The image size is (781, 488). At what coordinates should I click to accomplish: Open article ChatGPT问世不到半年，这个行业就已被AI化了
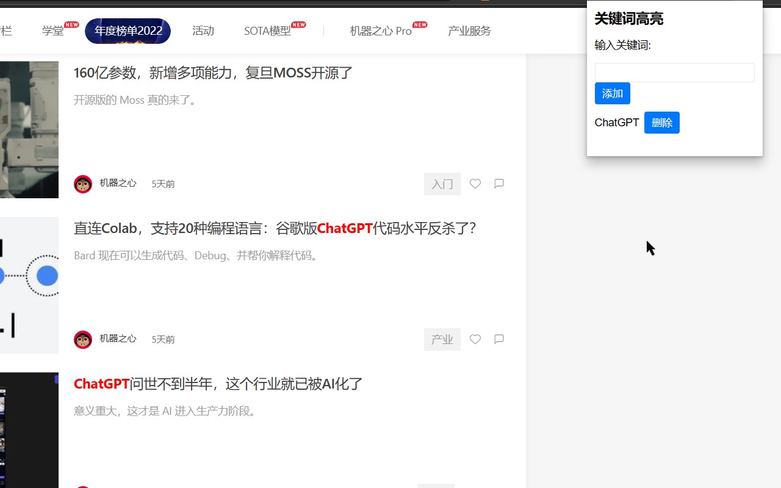tap(218, 384)
